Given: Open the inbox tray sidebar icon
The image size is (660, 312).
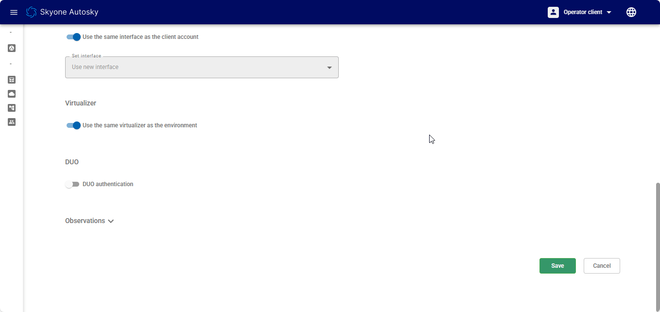Looking at the screenshot, I should coord(12,80).
